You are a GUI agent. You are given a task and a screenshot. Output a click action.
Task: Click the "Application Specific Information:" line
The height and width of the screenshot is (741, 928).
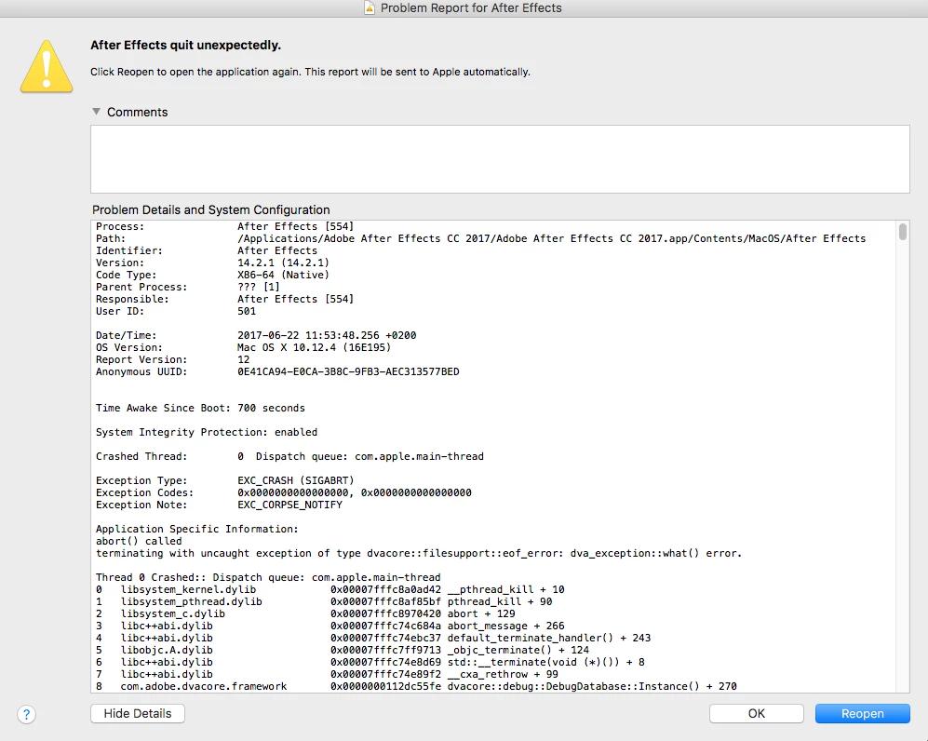[197, 529]
